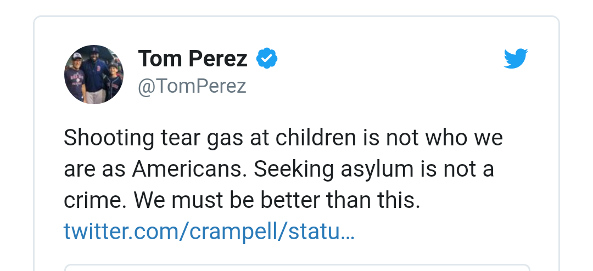Select the word "better" in the tweet

[290, 201]
